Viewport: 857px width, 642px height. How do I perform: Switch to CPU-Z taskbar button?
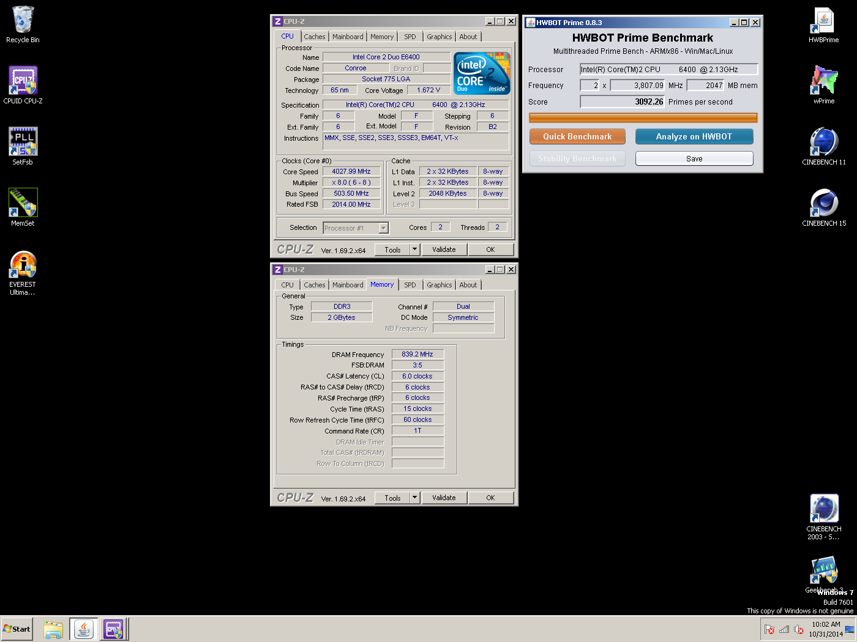(x=113, y=629)
